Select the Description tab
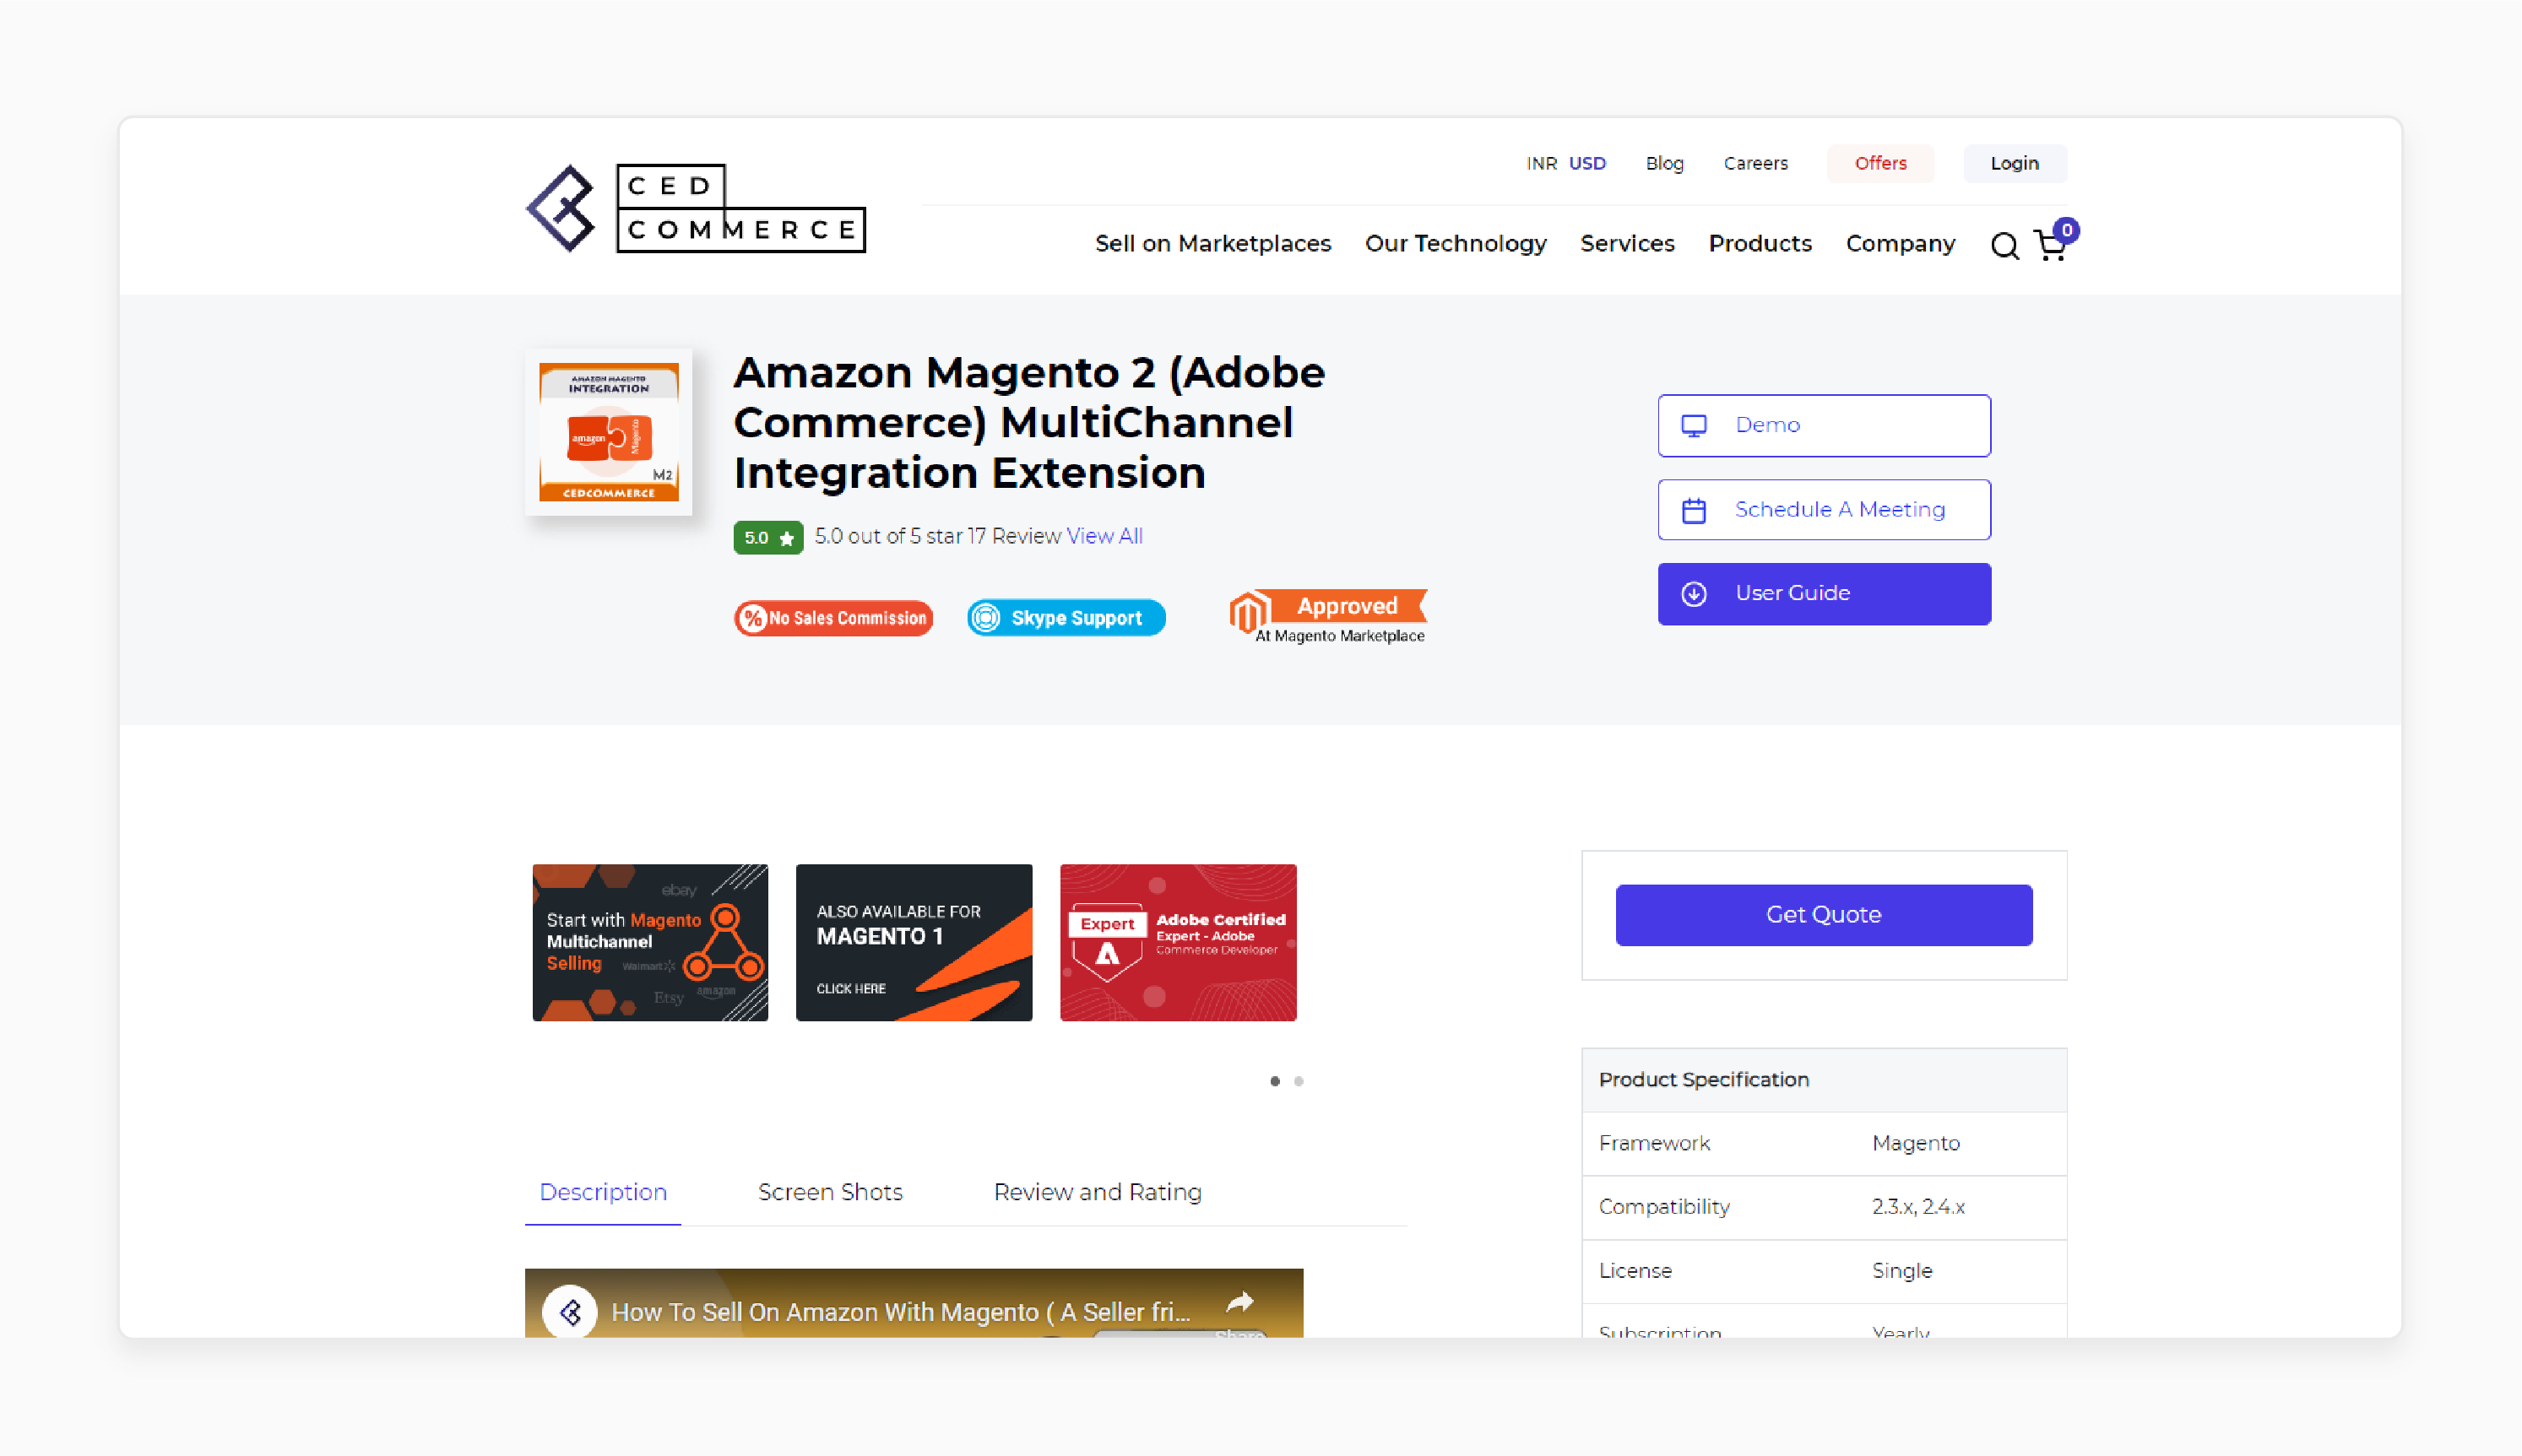 (603, 1191)
